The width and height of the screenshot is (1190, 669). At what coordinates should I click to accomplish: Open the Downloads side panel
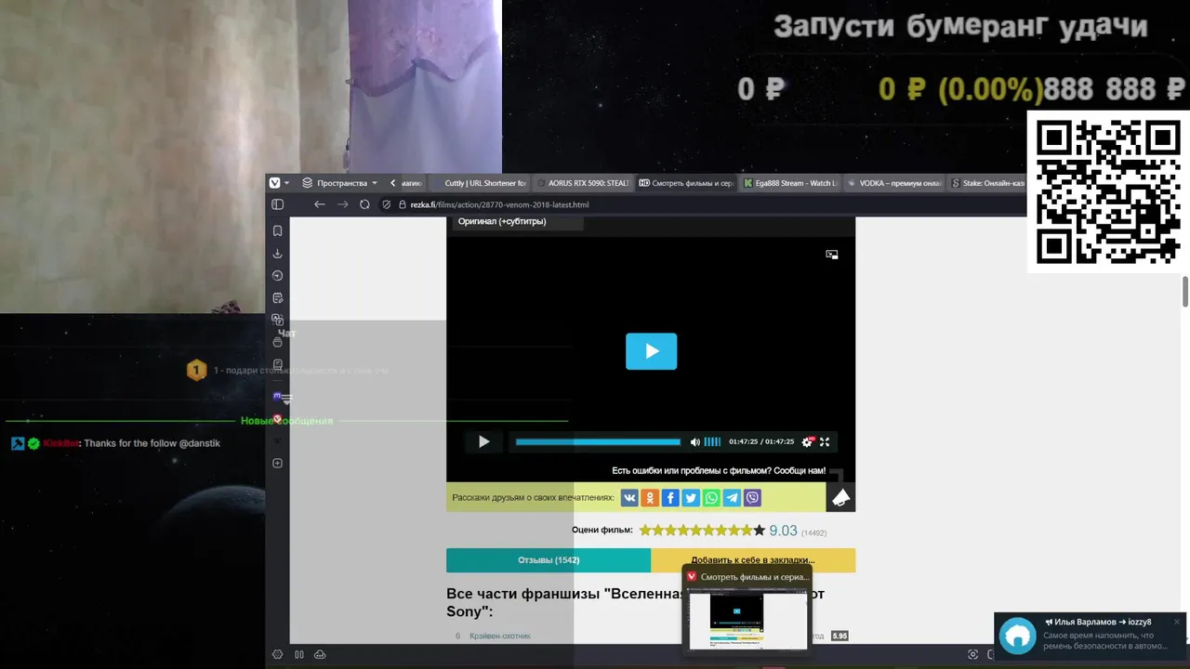coord(277,253)
